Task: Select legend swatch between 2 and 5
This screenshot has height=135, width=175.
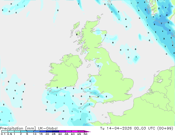Action: pos(24,131)
